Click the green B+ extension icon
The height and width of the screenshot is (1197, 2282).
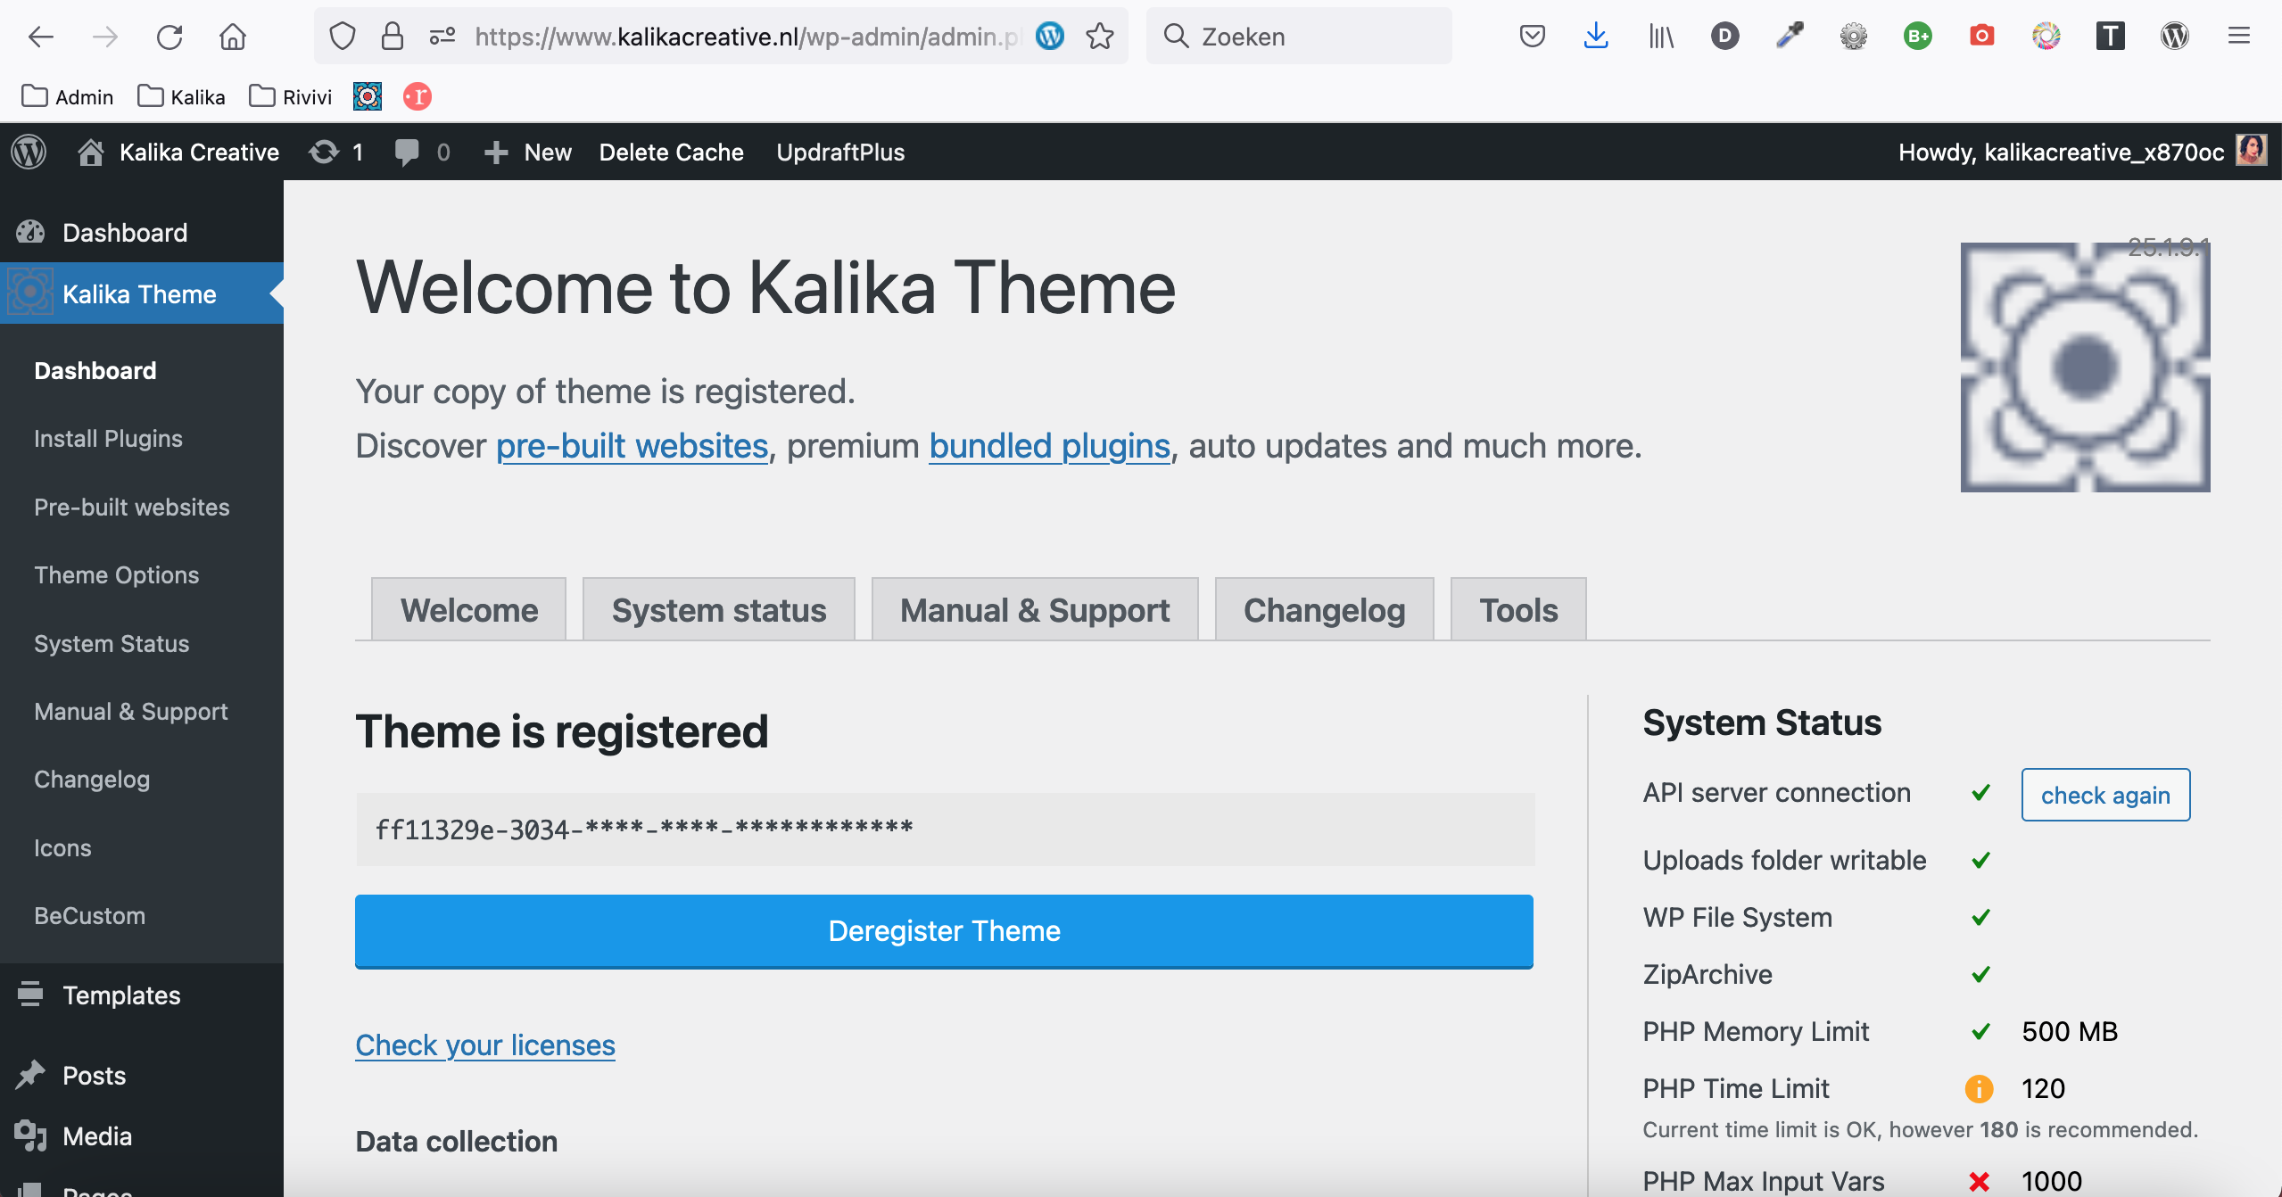click(x=1918, y=37)
